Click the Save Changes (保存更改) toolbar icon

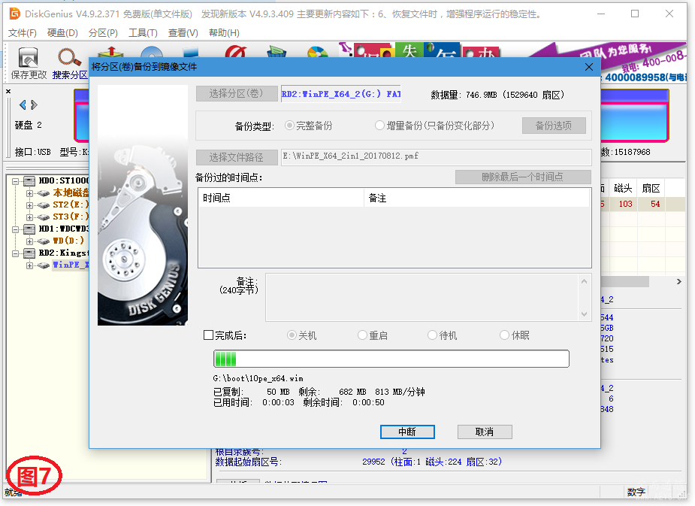28,58
